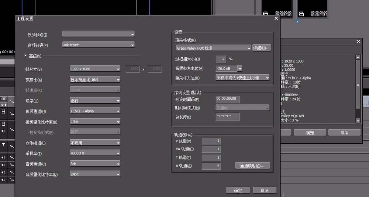Confirm 工程设置 with 确定
This screenshot has width=369, height=197.
(238, 190)
